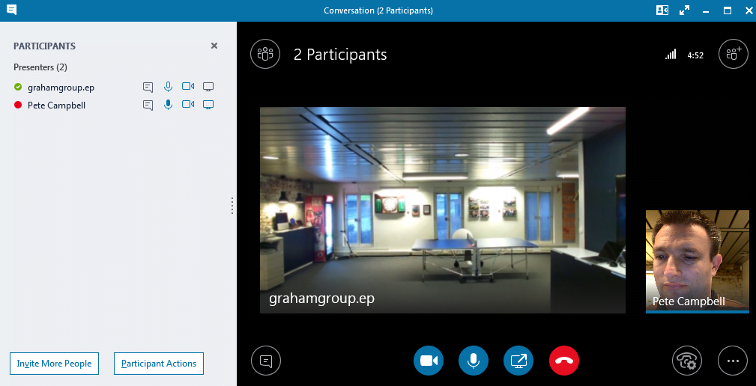Screen dimensions: 756x386
Task: Click the panel splitter handle dots
Action: point(232,206)
